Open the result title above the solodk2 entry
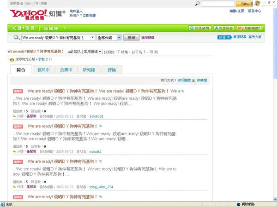This screenshot has width=277, height=207. (x=62, y=126)
